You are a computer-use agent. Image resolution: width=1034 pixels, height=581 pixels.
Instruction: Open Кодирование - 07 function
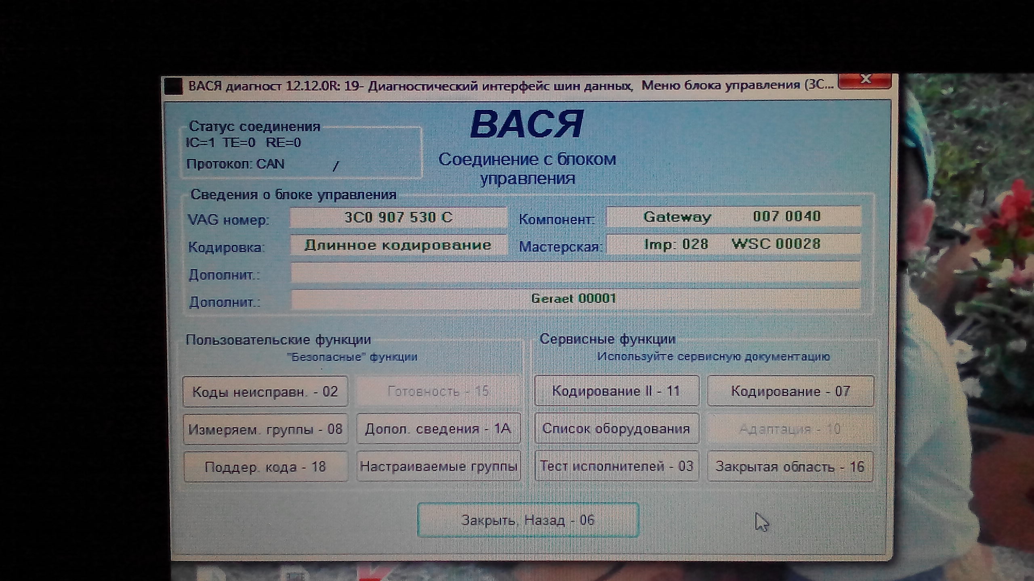790,391
